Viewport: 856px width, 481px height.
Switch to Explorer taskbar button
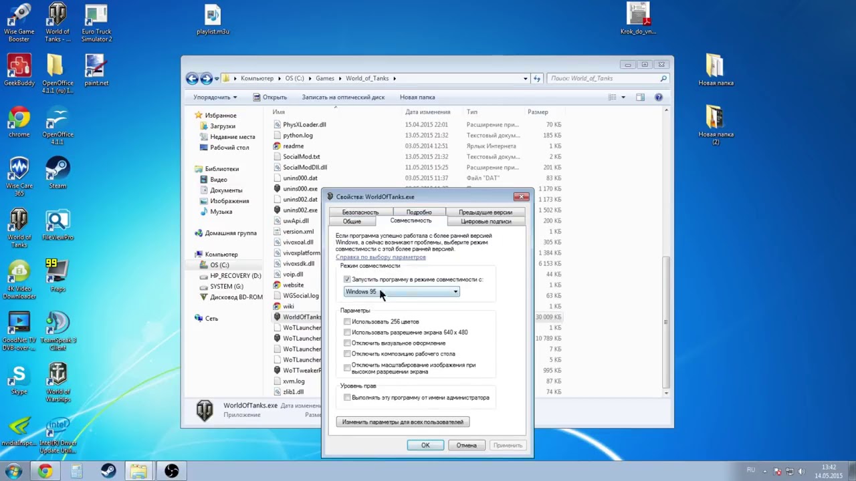(139, 471)
